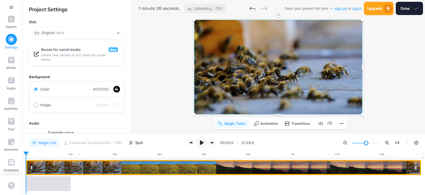Click the image Upload cloud icon

(x=116, y=105)
